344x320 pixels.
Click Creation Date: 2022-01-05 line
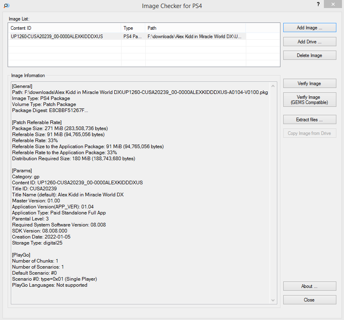click(x=41, y=237)
